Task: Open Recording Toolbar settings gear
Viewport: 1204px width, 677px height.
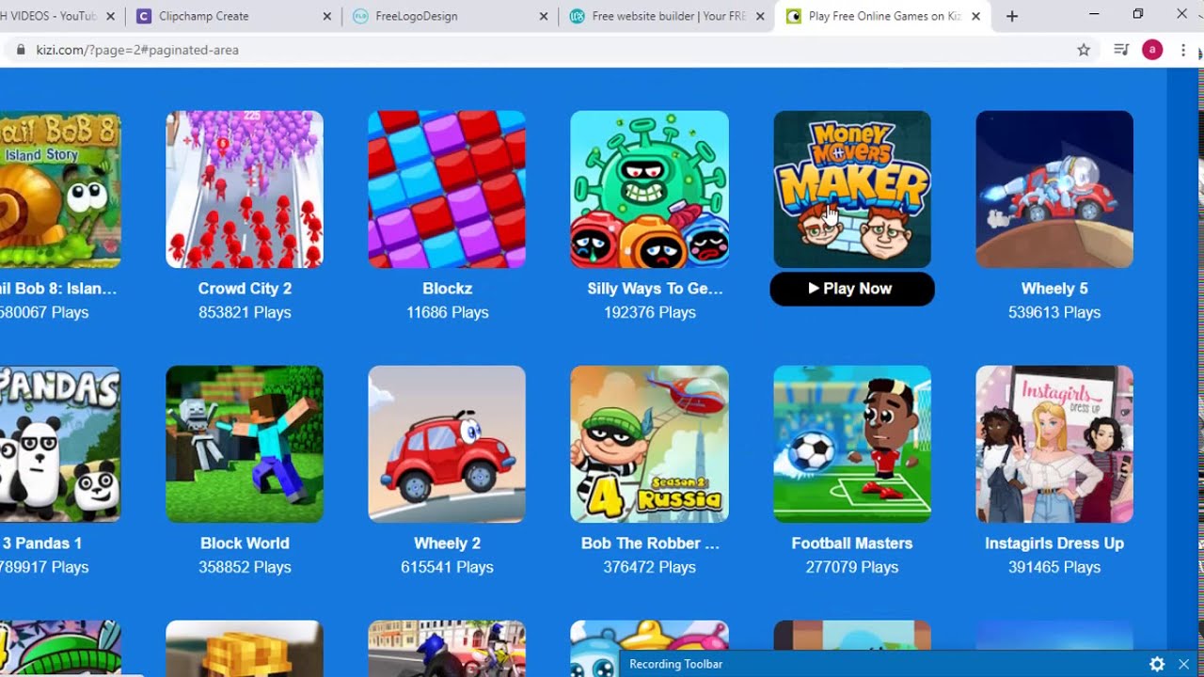Action: tap(1157, 664)
